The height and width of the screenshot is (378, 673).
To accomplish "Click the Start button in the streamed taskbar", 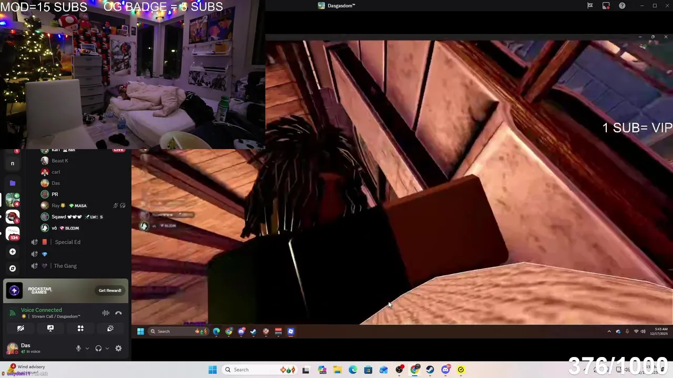I will [x=140, y=331].
